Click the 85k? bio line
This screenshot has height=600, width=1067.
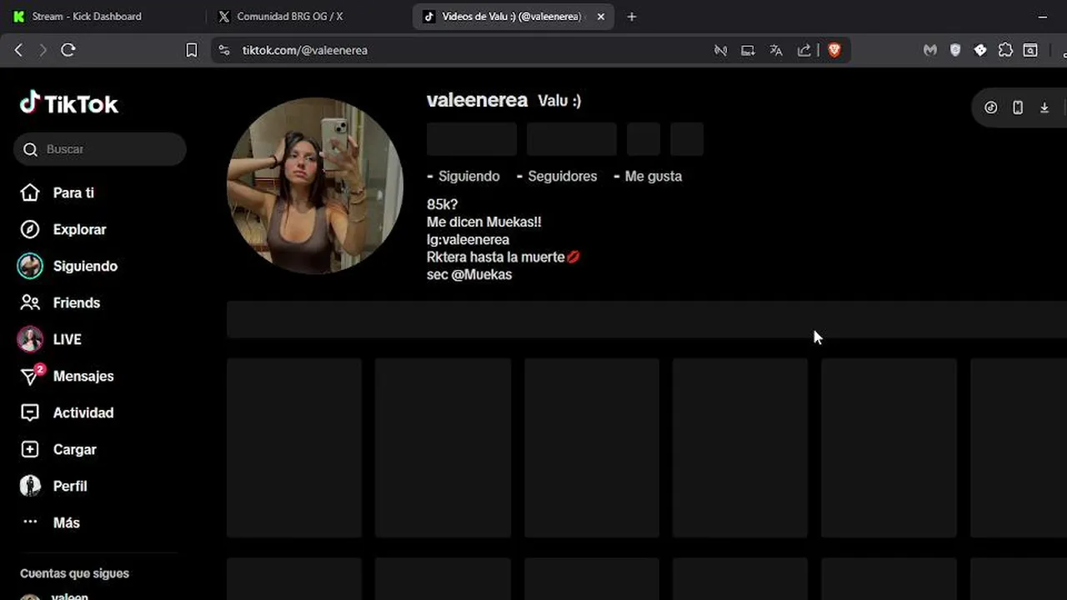pyautogui.click(x=442, y=204)
